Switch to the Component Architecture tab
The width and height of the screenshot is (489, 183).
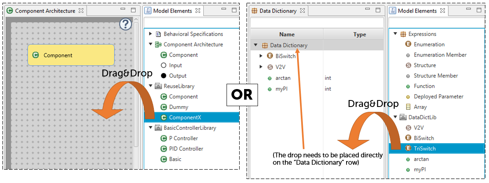pyautogui.click(x=46, y=11)
